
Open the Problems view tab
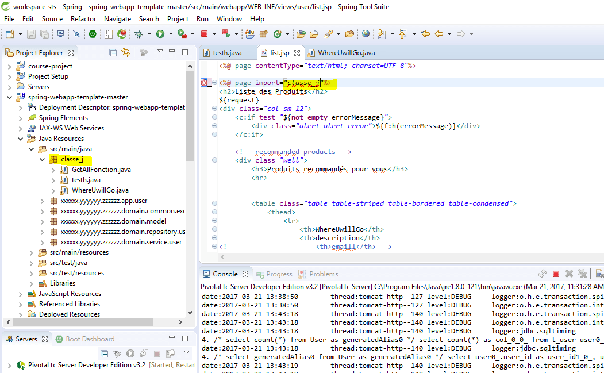point(324,274)
